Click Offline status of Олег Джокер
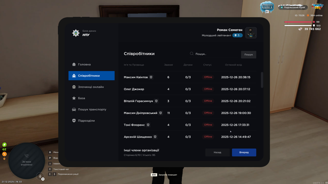328x184 pixels. tap(208, 89)
